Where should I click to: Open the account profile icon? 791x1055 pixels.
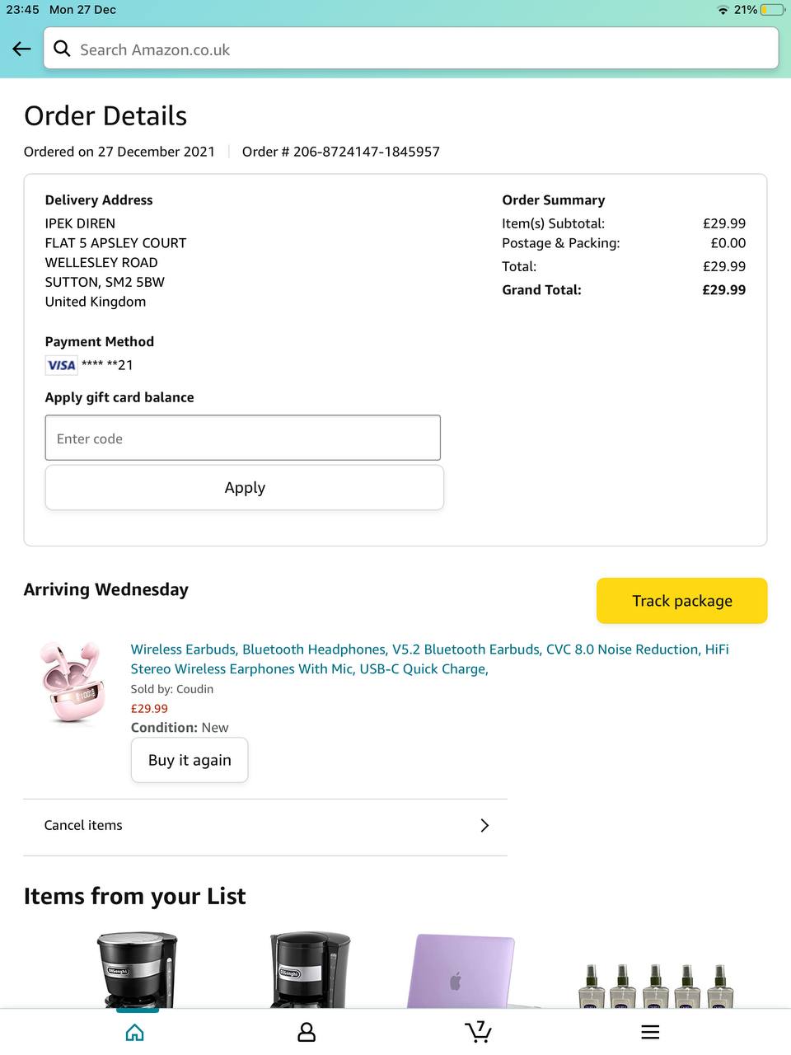(x=307, y=1032)
